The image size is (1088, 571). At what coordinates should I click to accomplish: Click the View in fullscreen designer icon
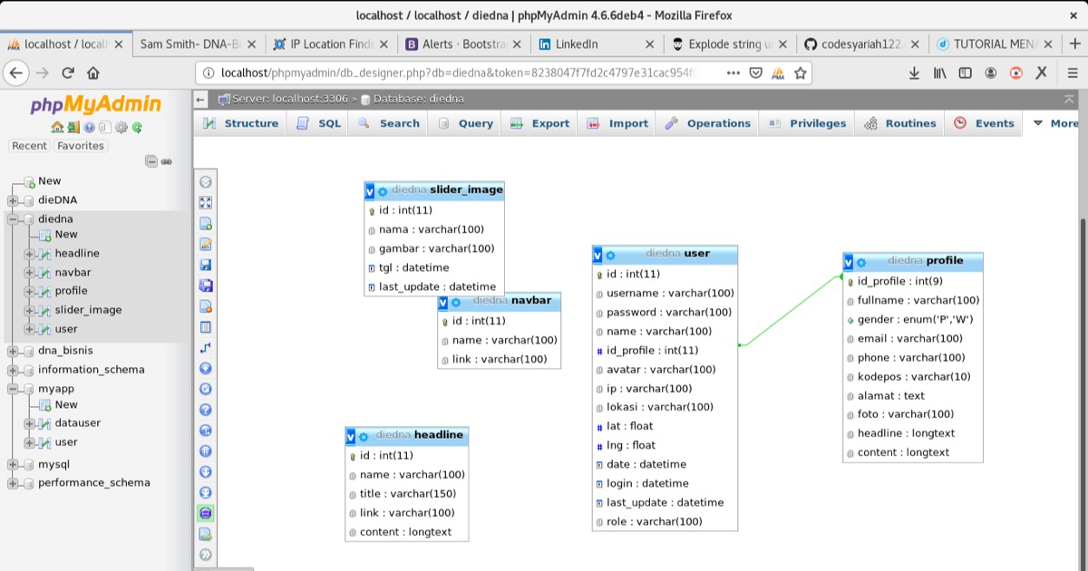(206, 202)
